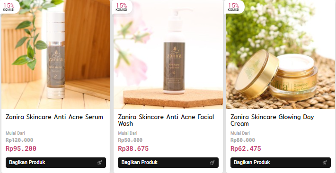Image resolution: width=336 pixels, height=173 pixels.
Task: Click 15% Komisi badge on Anti Acne Serum
Action: [x=9, y=7]
